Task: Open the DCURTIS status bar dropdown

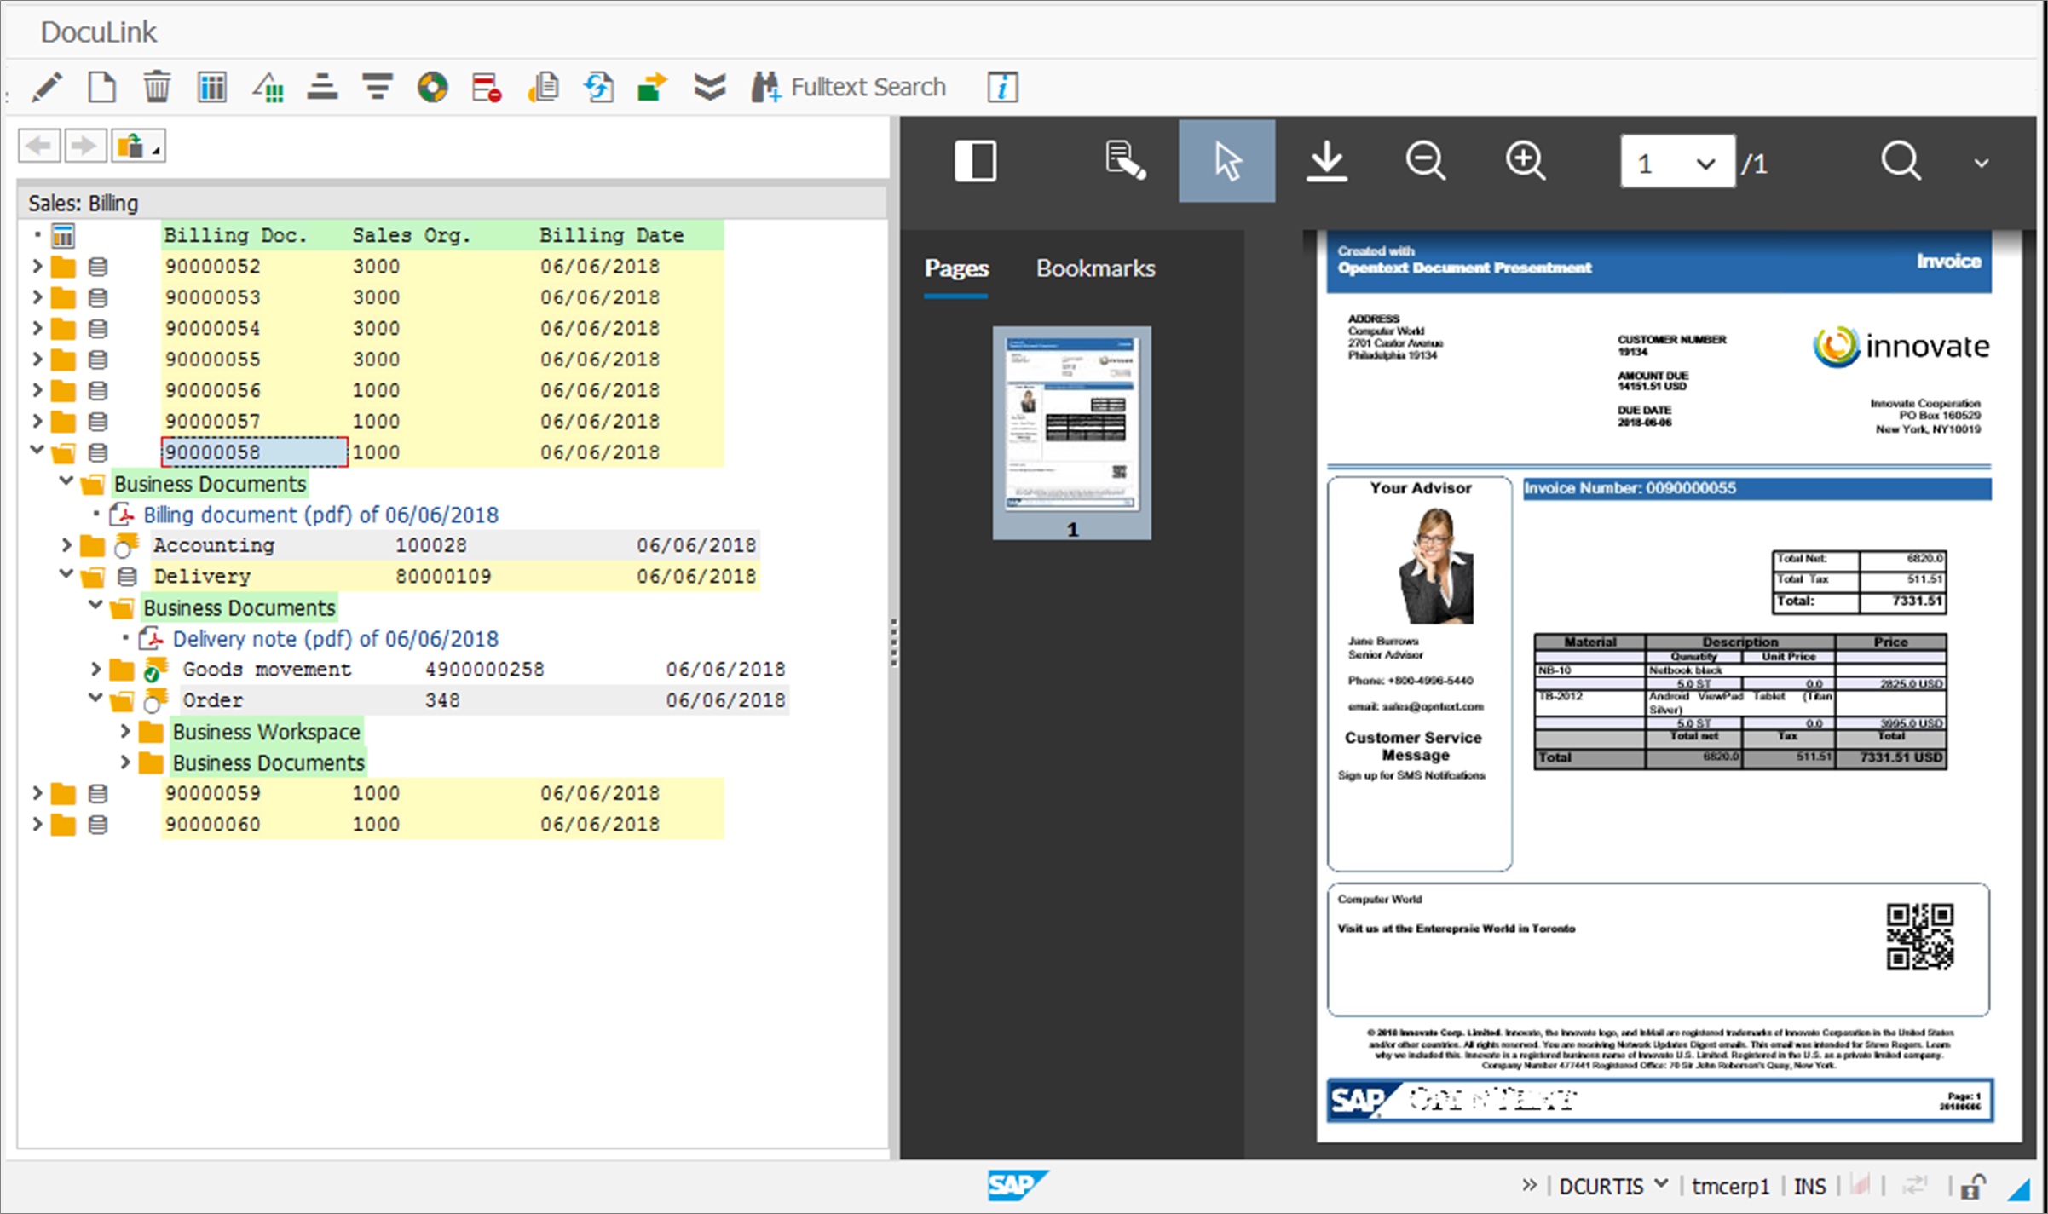Action: tap(1612, 1186)
